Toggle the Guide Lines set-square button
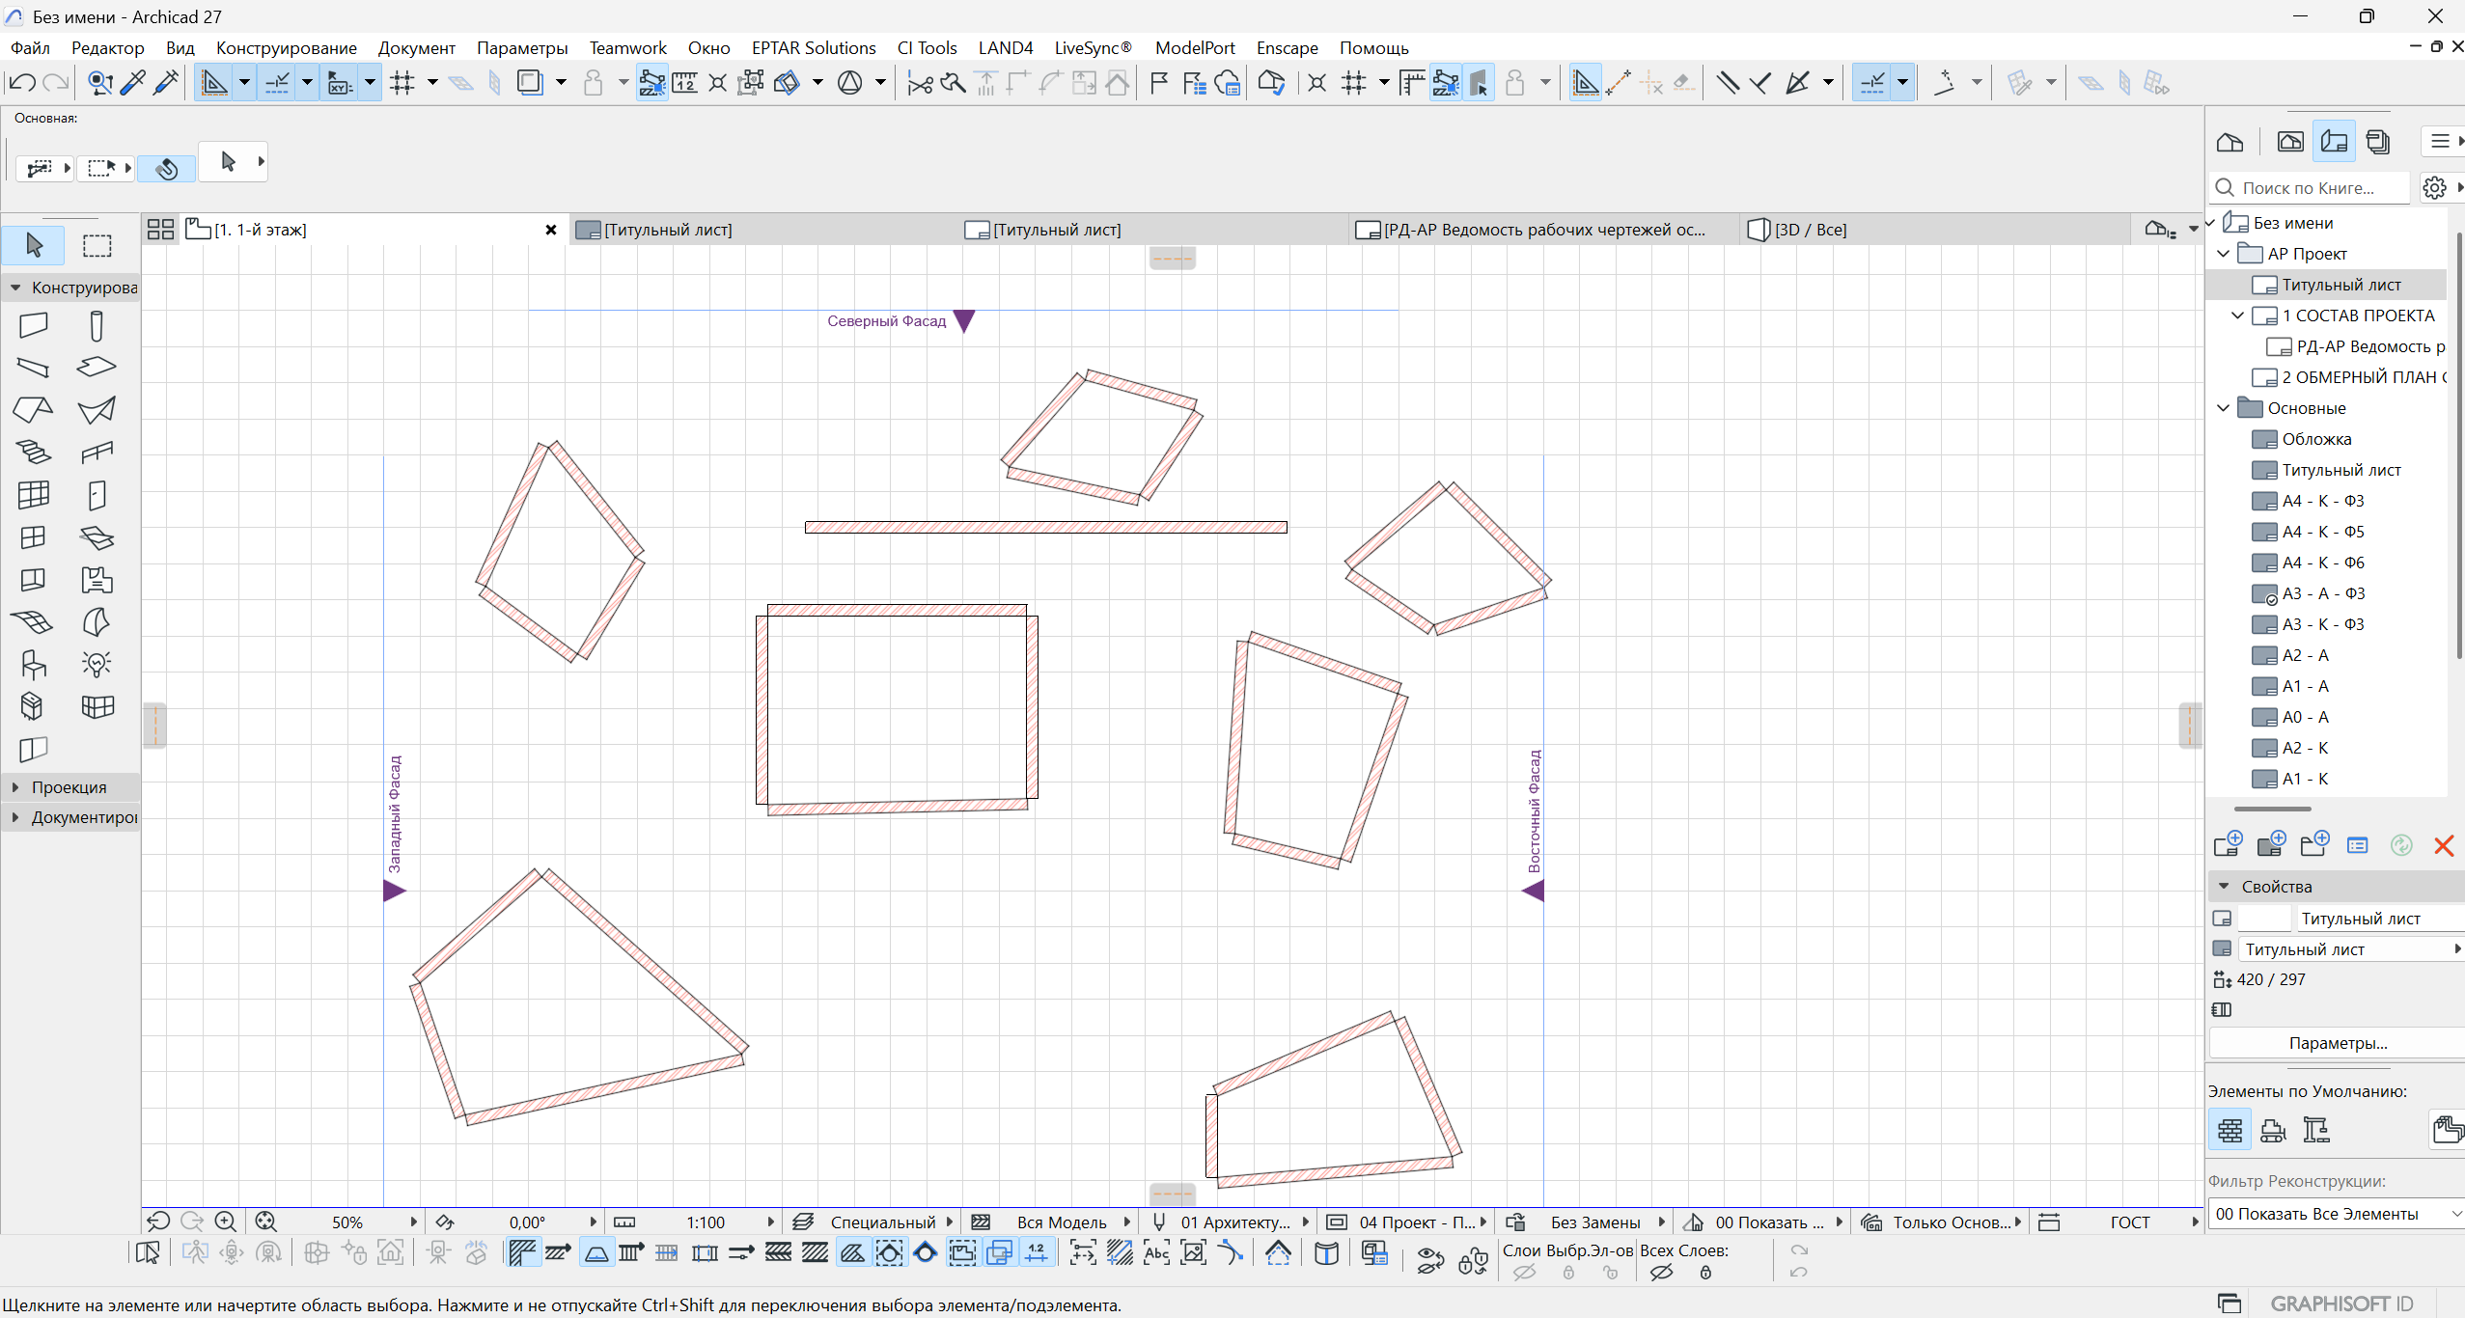Image resolution: width=2465 pixels, height=1318 pixels. 213,83
